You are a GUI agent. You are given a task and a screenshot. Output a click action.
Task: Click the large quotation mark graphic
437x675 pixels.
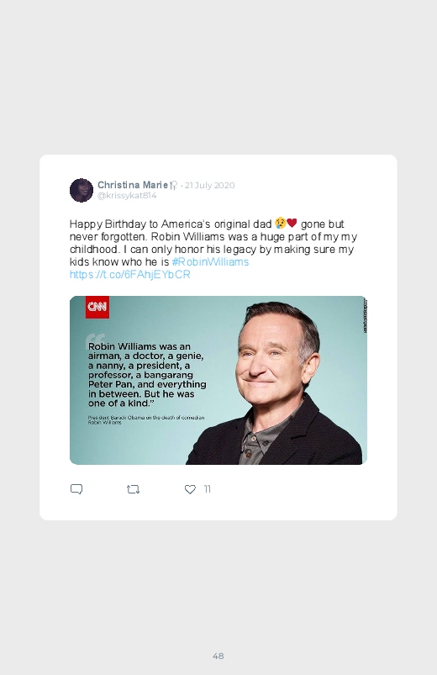(96, 339)
